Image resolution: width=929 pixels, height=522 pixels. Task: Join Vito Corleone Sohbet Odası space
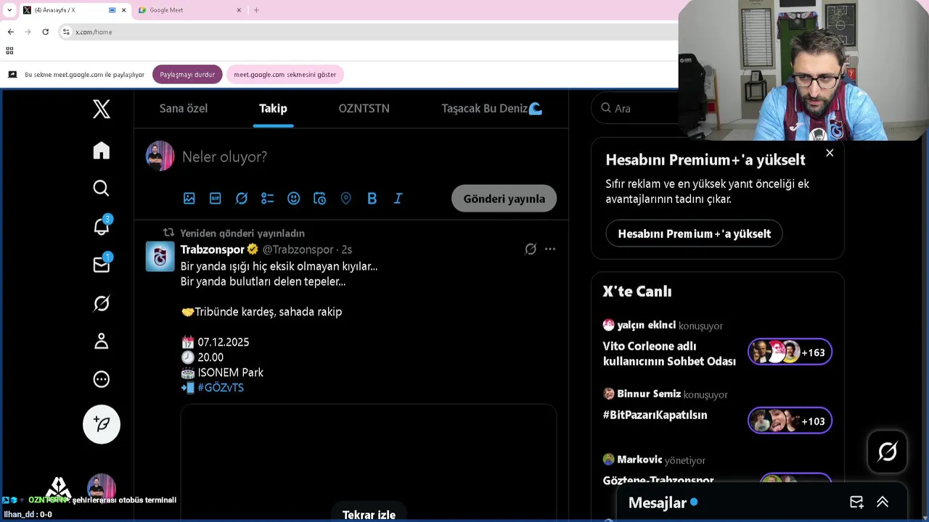669,353
